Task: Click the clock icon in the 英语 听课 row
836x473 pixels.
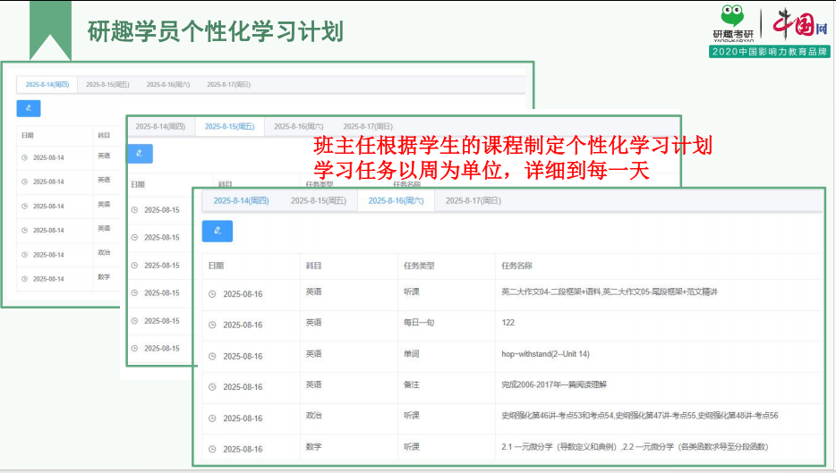Action: [212, 294]
